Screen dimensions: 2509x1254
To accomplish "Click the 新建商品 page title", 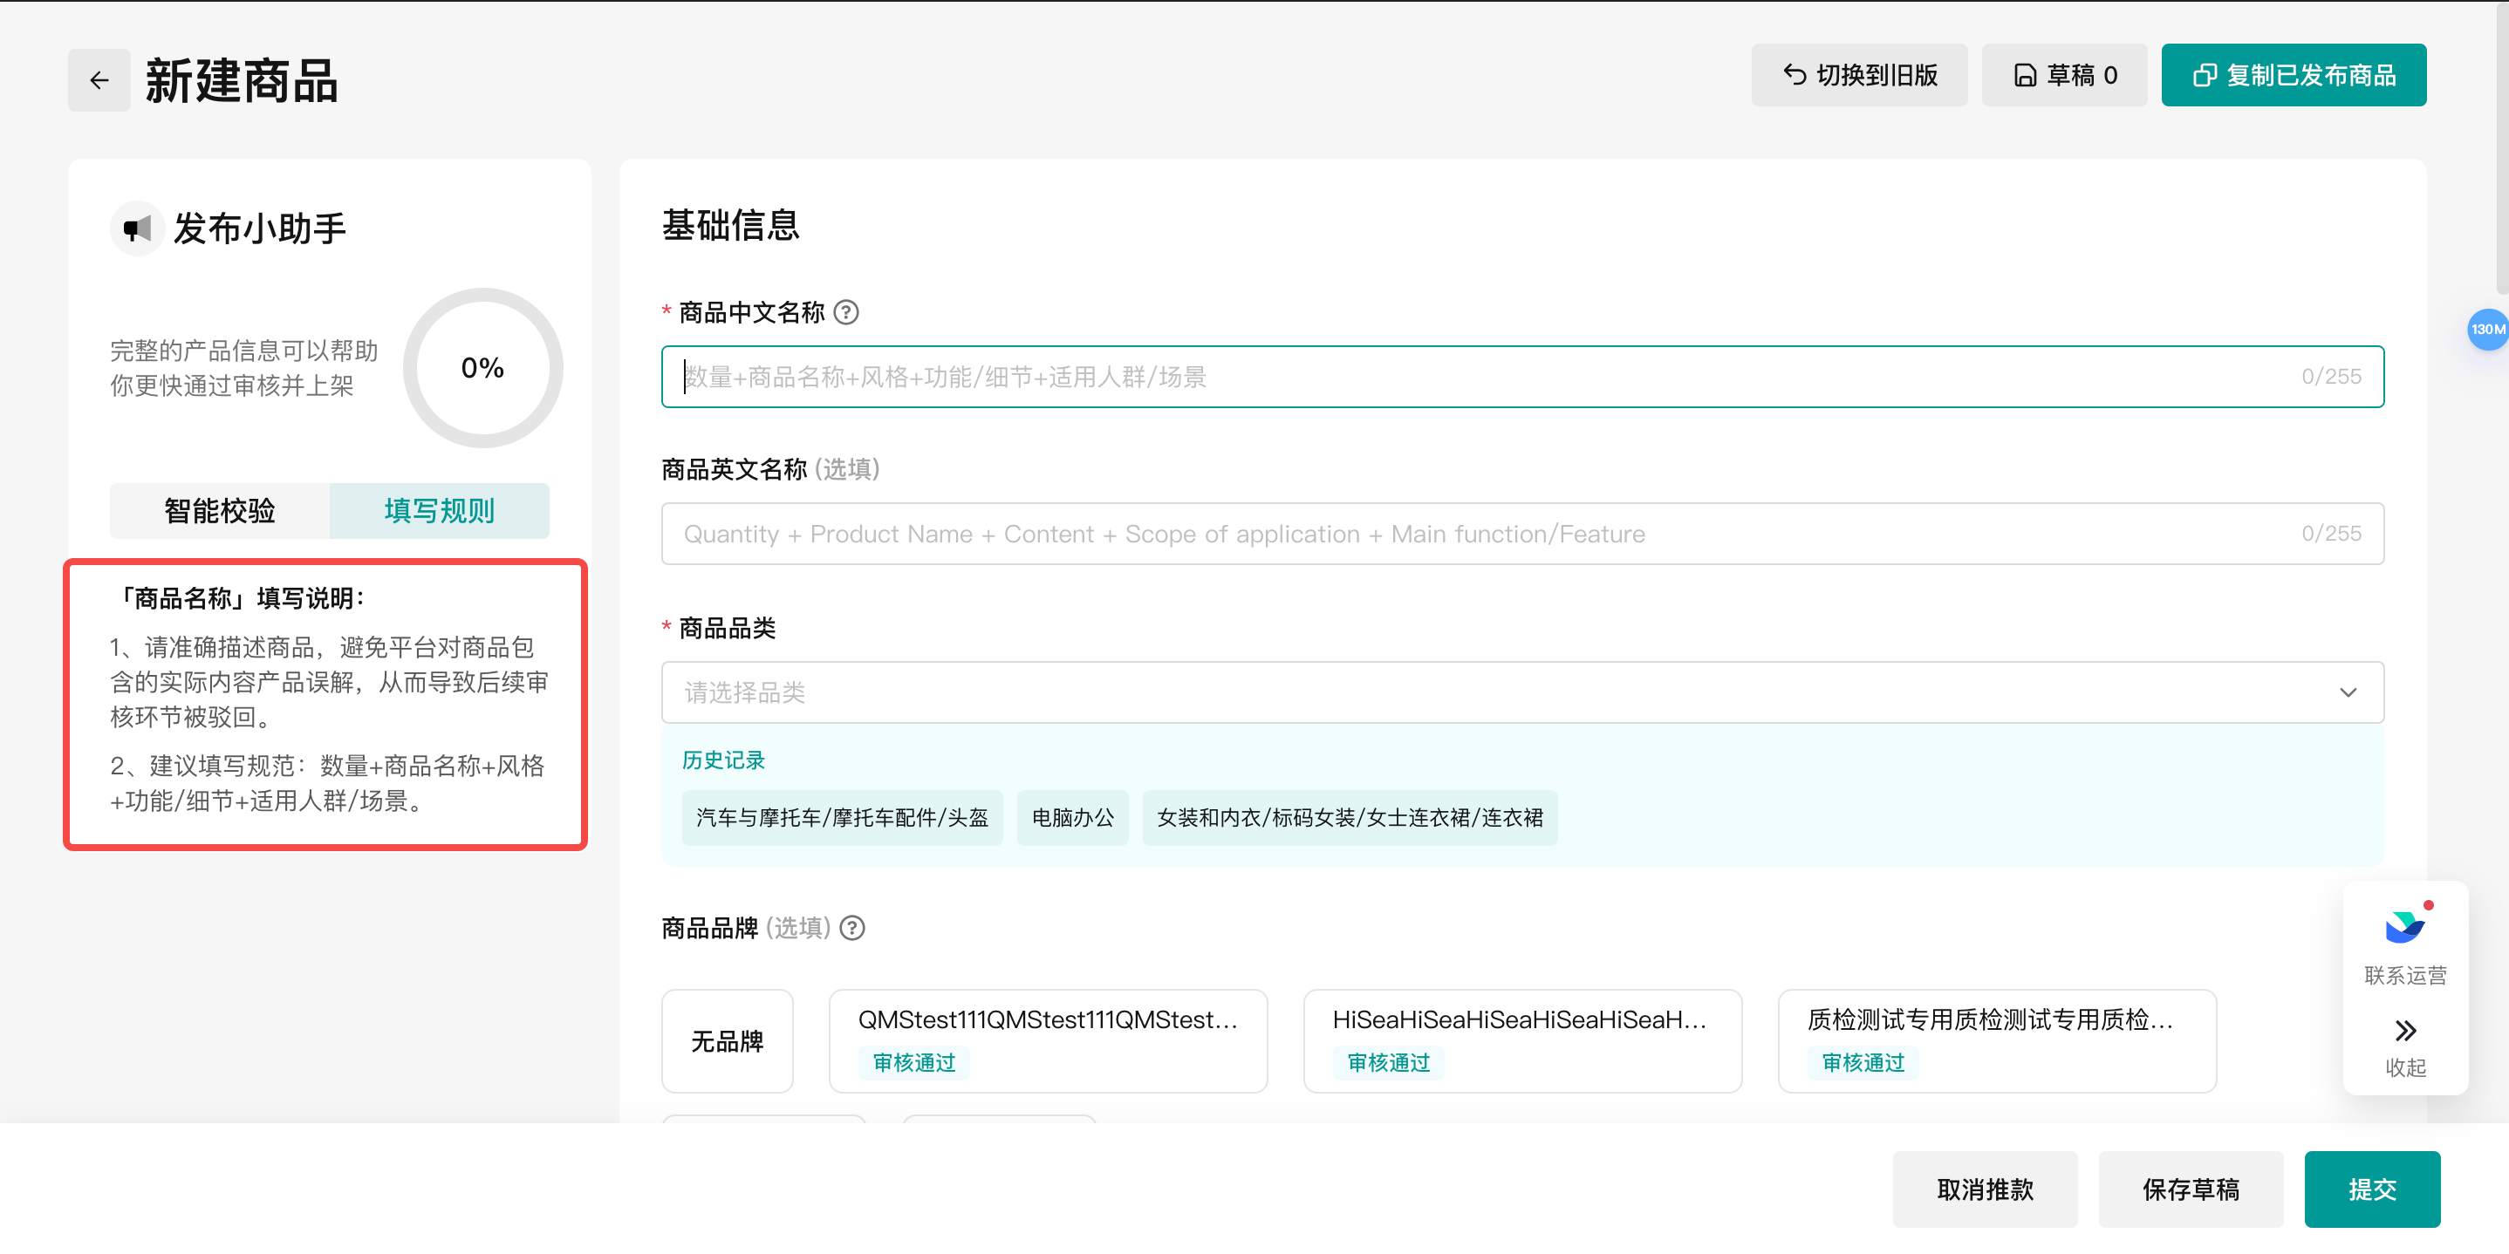I will coord(242,81).
